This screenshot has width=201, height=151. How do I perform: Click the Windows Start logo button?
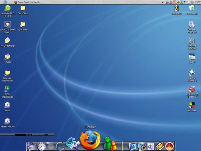tap(5, 2)
